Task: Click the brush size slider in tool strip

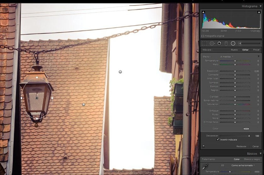Action: click(250, 43)
